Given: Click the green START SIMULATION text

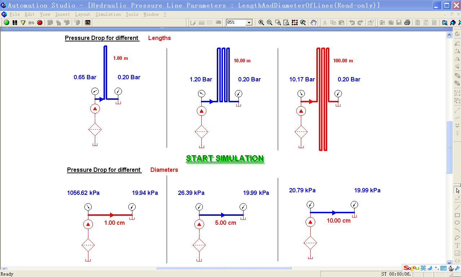Looking at the screenshot, I should 225,158.
